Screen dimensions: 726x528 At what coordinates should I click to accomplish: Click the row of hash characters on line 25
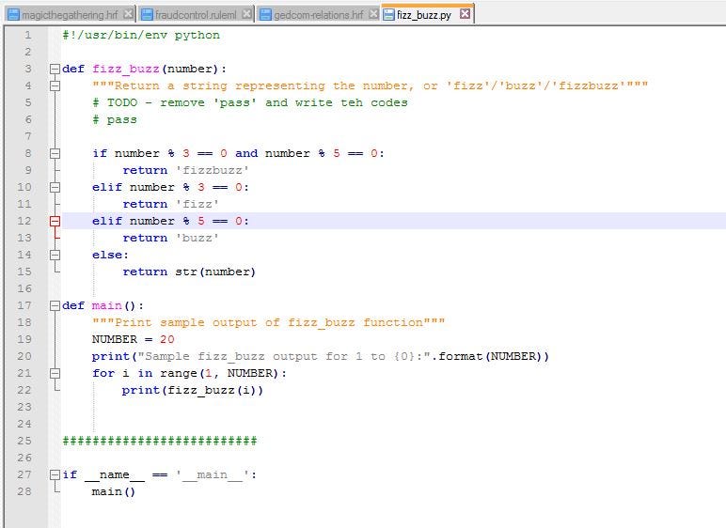coord(160,441)
